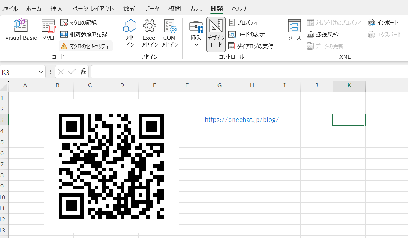Select column A header
The image size is (408, 238).
point(25,85)
